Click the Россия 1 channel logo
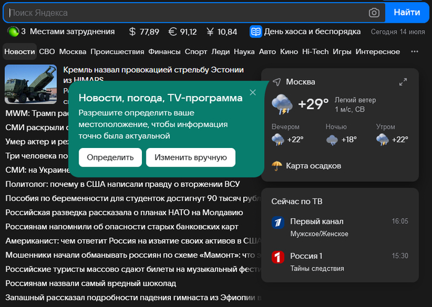Screen dimensions: 432x307 [x=278, y=257]
